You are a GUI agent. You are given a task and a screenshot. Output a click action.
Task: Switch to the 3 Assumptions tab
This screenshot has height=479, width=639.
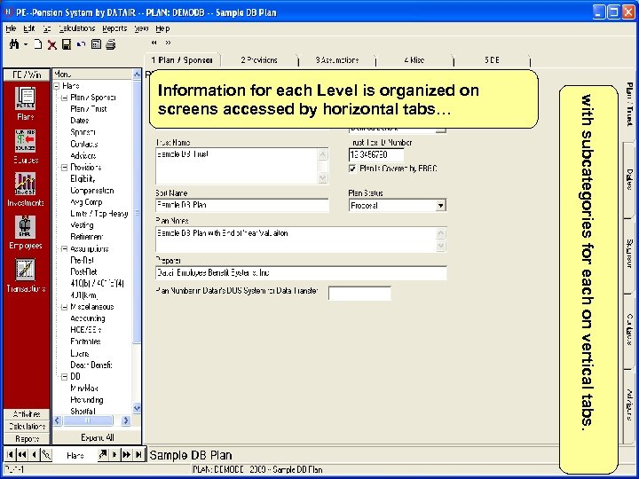[x=337, y=60]
